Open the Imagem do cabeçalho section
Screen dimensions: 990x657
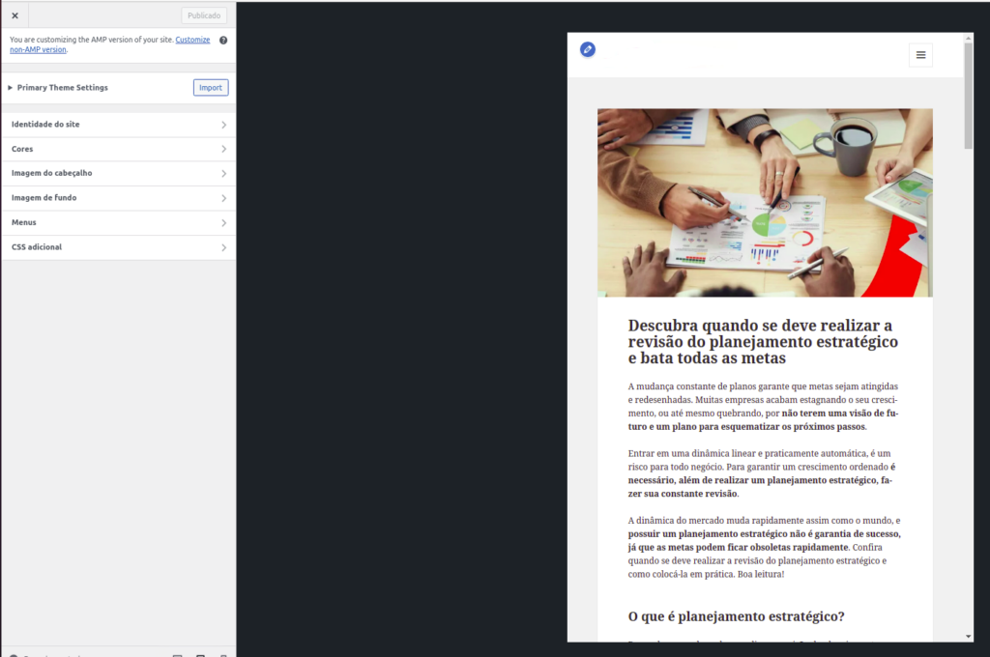pyautogui.click(x=119, y=174)
